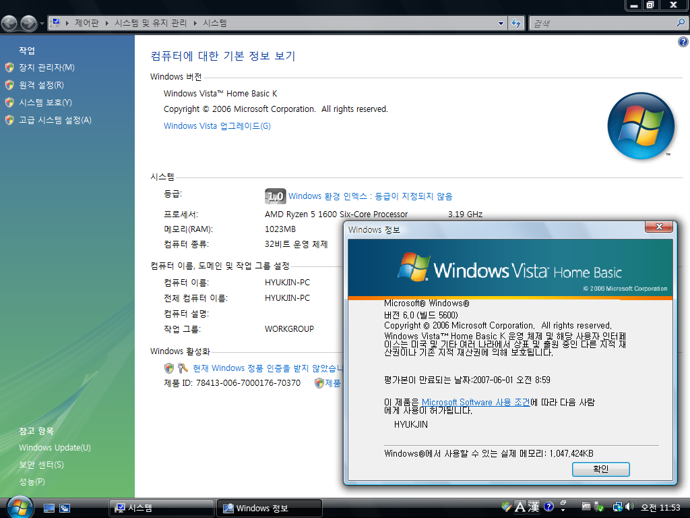Click the AMD Ryzen 5 1600 processor text

pos(336,214)
